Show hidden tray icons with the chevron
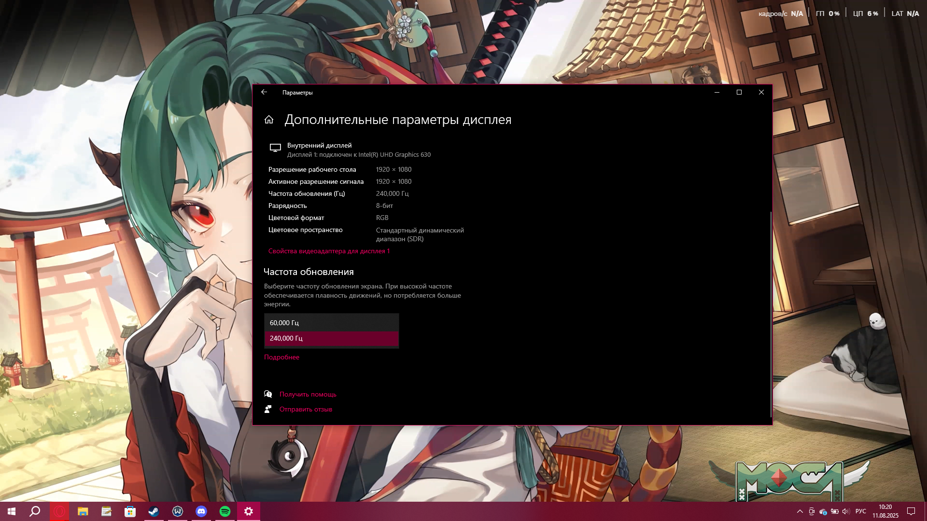The image size is (927, 521). point(800,511)
